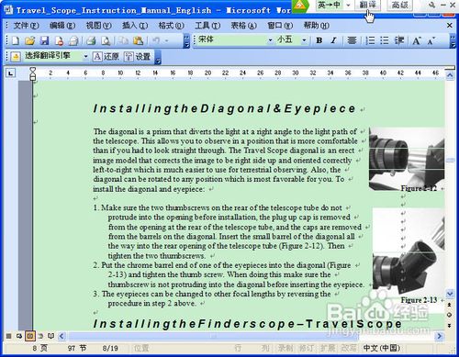This screenshot has width=459, height=357.
Task: Click the indent icon in formatting toolbar
Action: click(399, 40)
